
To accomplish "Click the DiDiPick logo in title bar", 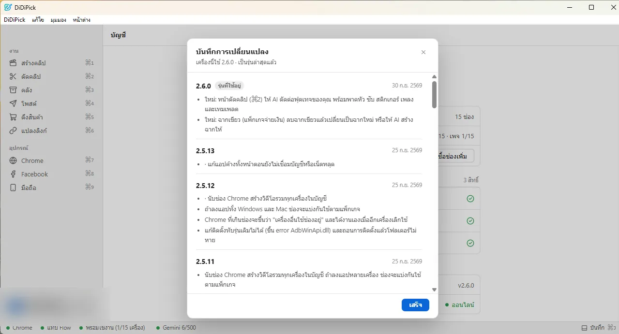I will pos(7,7).
